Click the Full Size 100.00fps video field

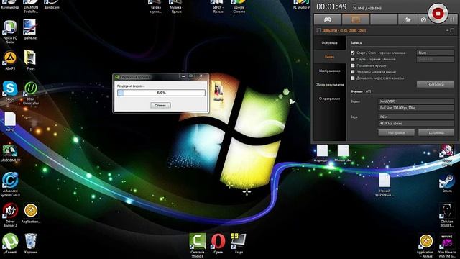416,108
